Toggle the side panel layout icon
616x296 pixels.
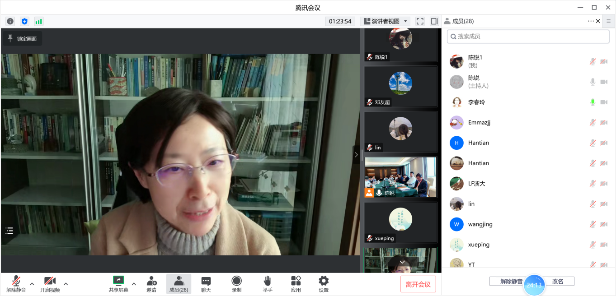pyautogui.click(x=434, y=21)
